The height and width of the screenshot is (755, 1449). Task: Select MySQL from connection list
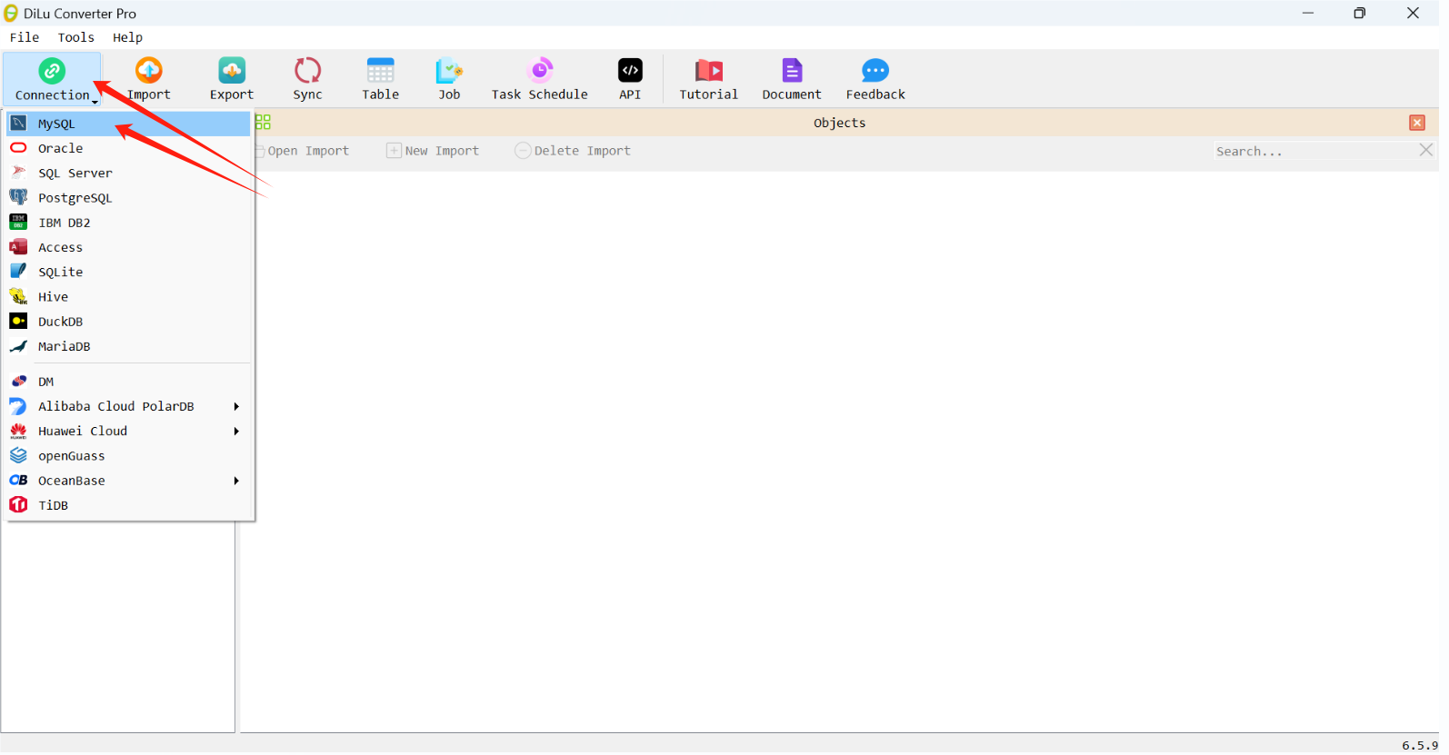(x=129, y=124)
